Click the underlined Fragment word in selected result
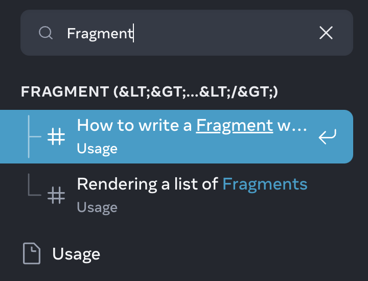This screenshot has width=368, height=281. click(235, 126)
